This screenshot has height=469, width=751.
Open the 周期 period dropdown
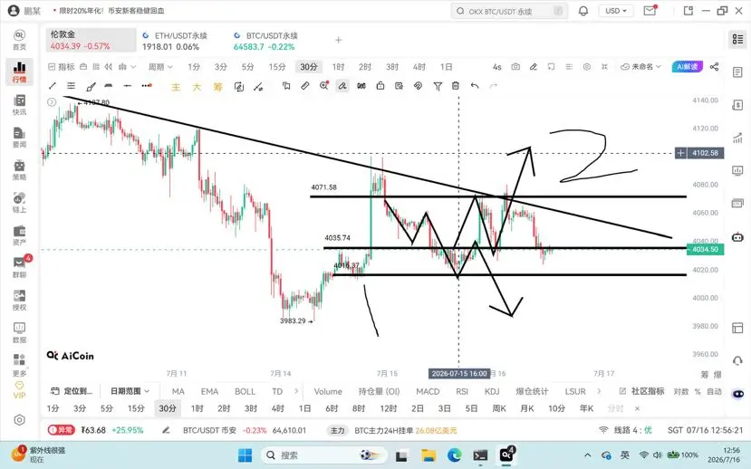point(160,67)
